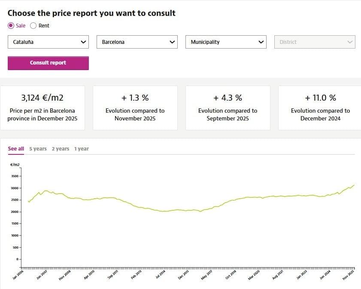Click the +11.0% December 2024 evolution card

321,108
